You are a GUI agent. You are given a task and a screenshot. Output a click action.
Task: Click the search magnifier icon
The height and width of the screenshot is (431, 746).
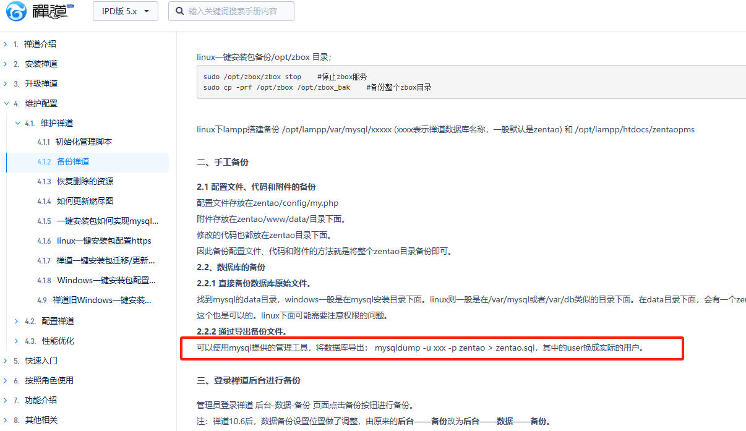[179, 11]
